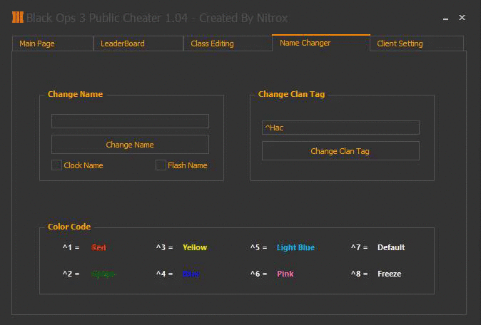Click the Change Name button

(x=130, y=144)
